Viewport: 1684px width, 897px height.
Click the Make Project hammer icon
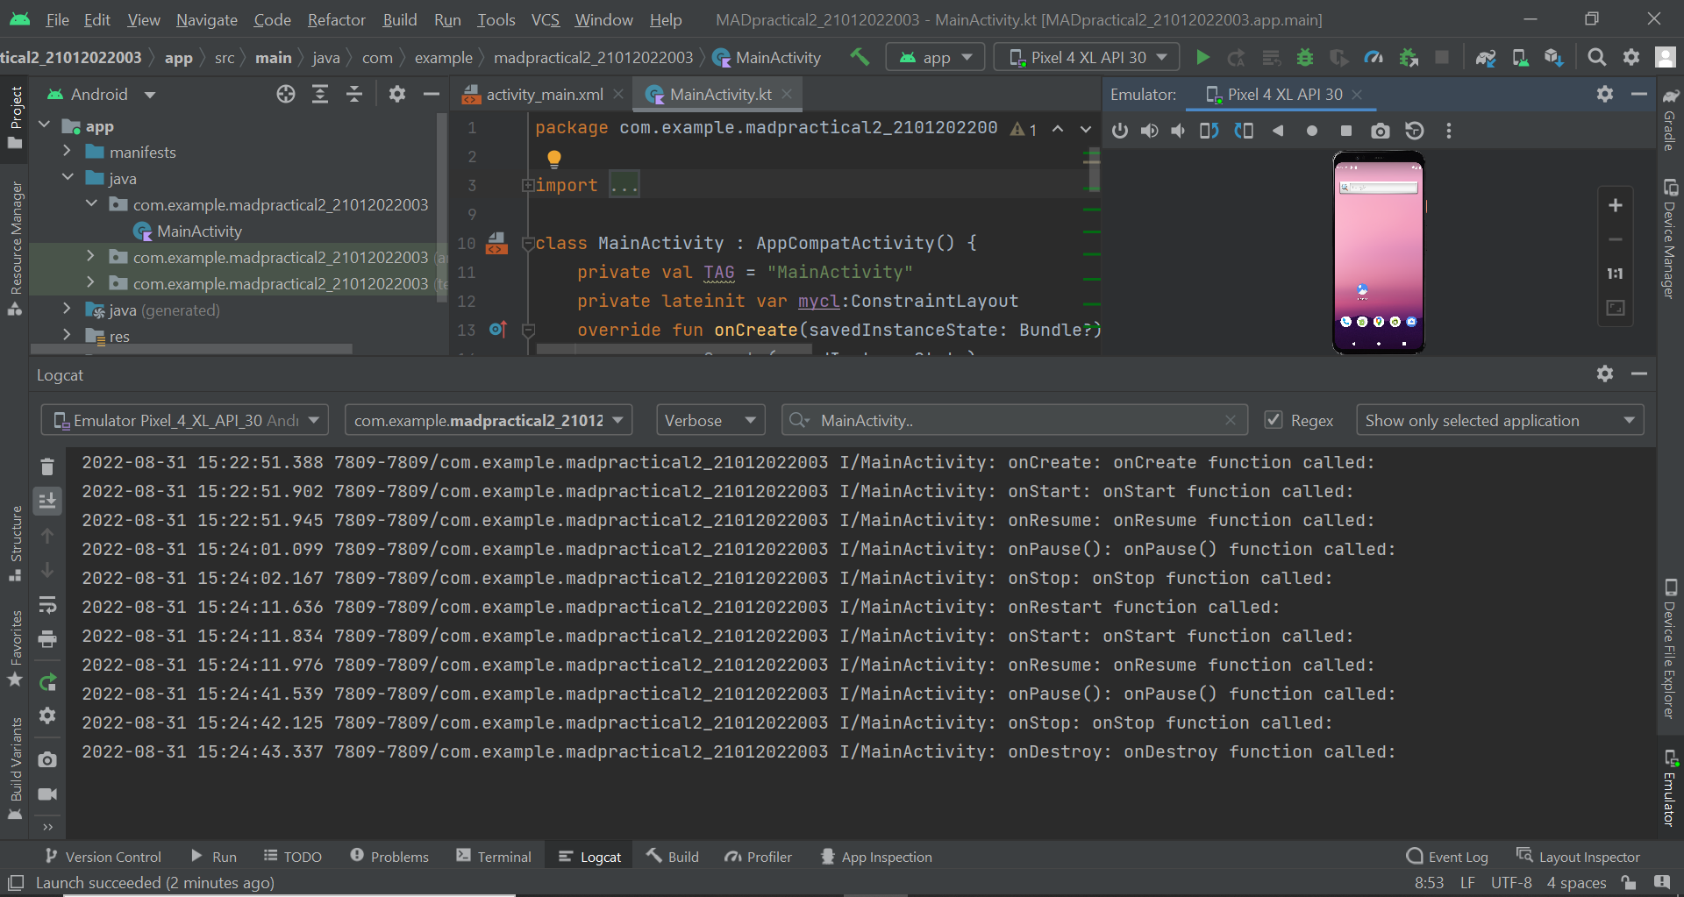click(860, 58)
